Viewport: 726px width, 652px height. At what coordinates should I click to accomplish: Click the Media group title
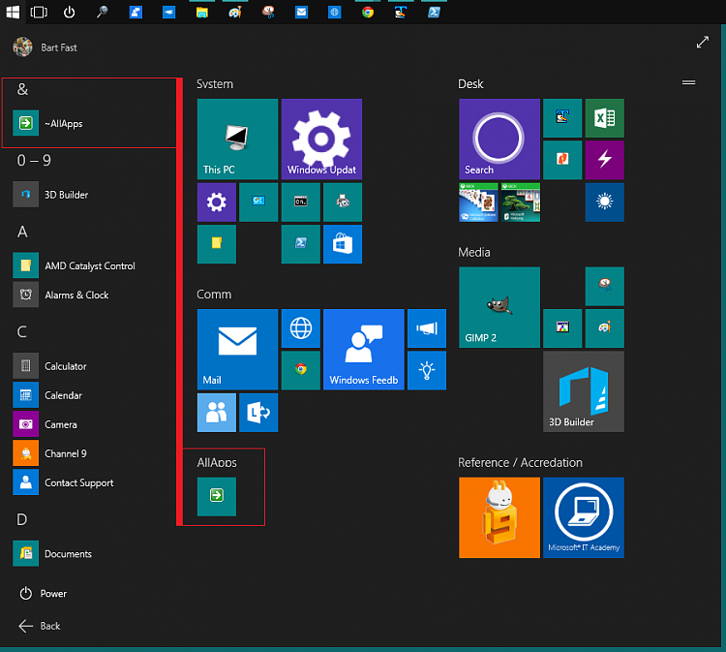point(474,252)
